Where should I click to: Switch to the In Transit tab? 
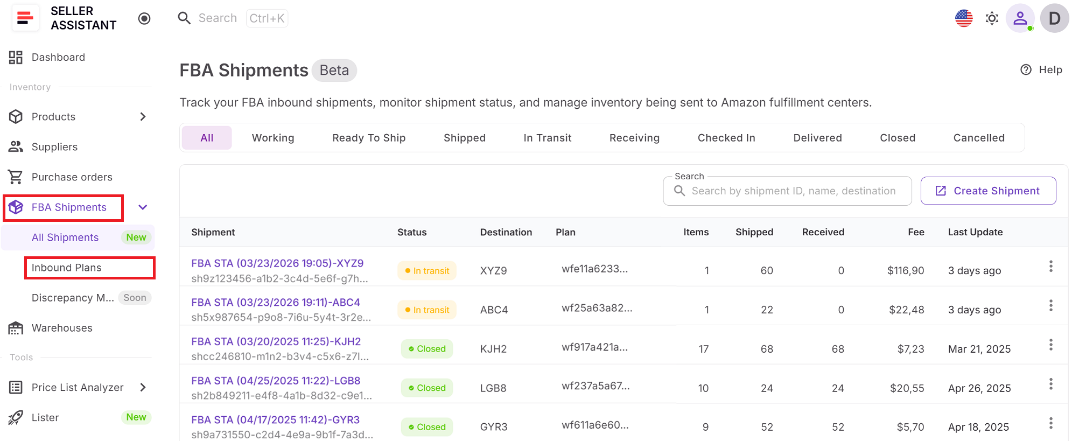(x=548, y=138)
